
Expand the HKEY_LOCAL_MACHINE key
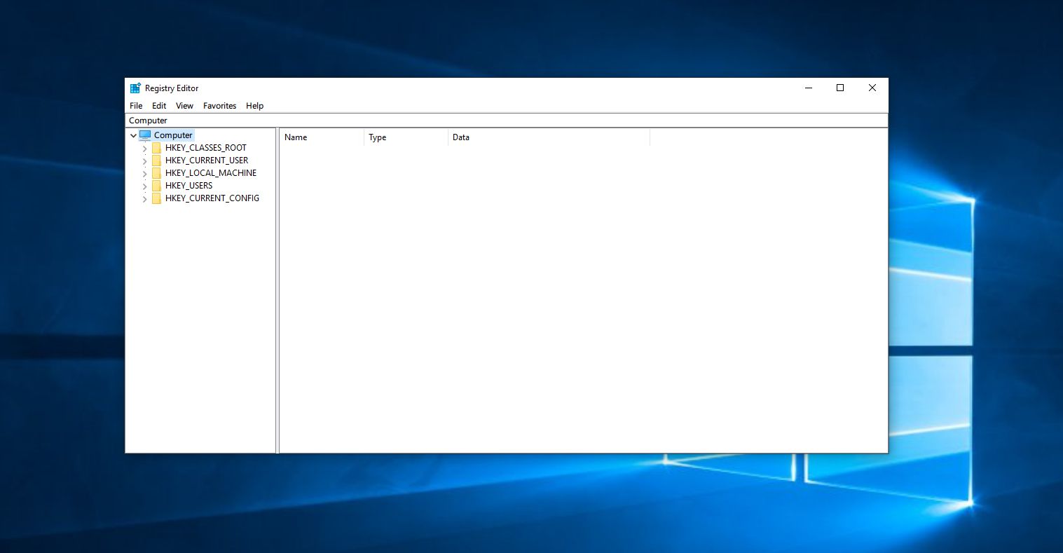tap(145, 174)
